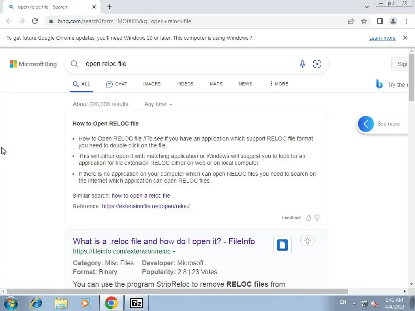This screenshot has width=415, height=311.
Task: Click the Feedback label
Action: click(292, 217)
